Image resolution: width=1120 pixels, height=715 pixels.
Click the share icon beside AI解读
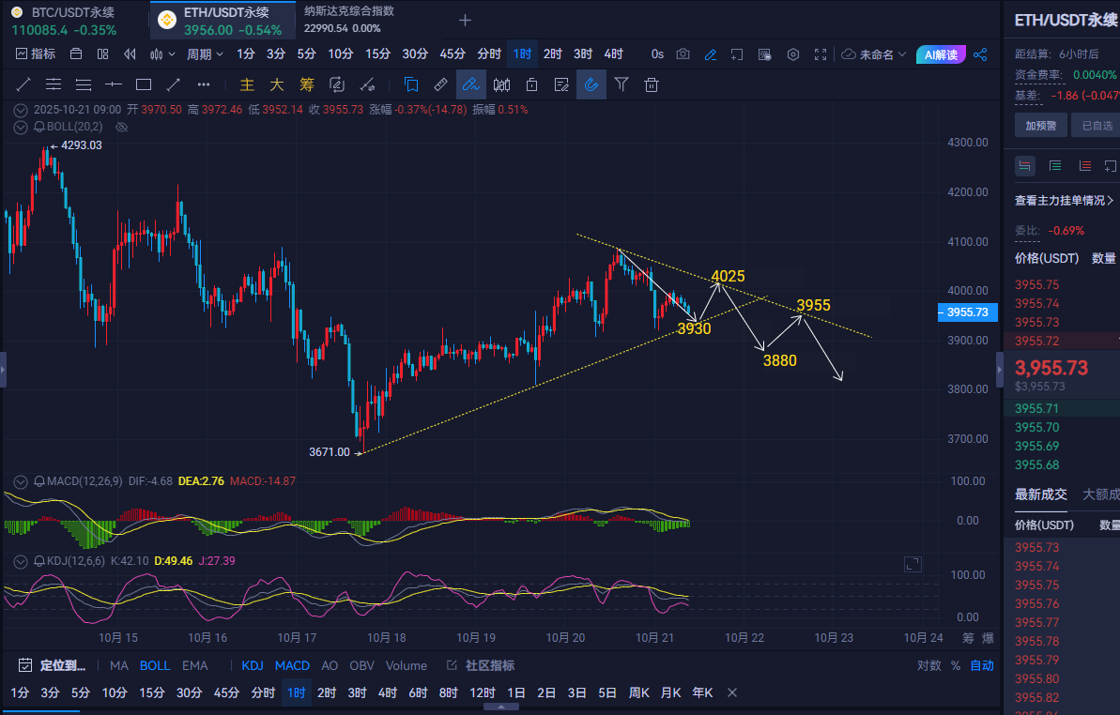click(981, 54)
